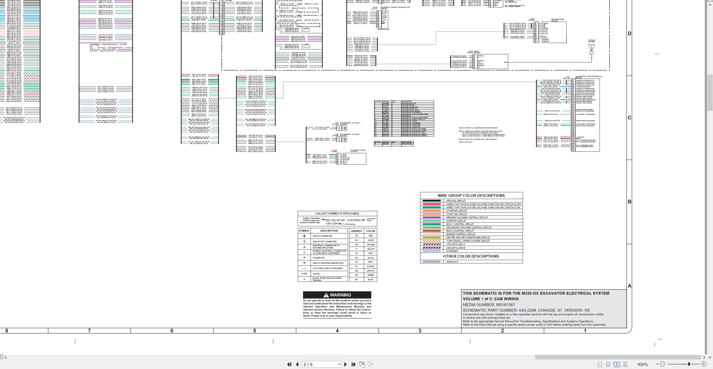Click the WARNING banner heading
The width and height of the screenshot is (713, 369).
point(337,295)
